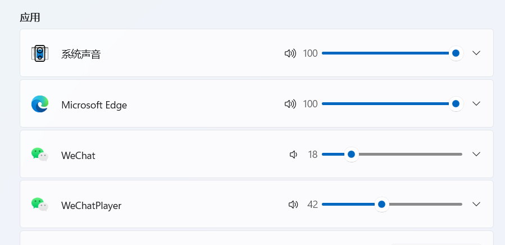Click the gray part of WeChat's volume track
Screen dimensions: 505x245
[411, 155]
